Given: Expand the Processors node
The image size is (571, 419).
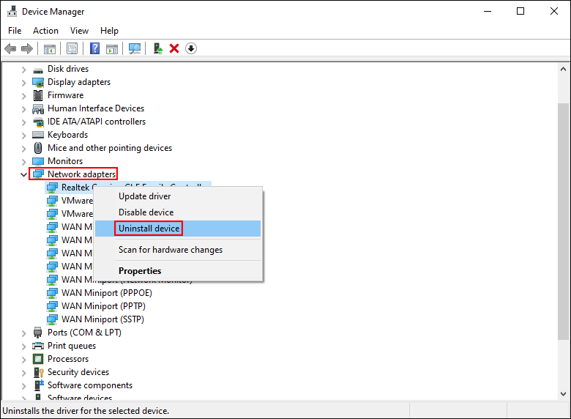Looking at the screenshot, I should tap(24, 359).
